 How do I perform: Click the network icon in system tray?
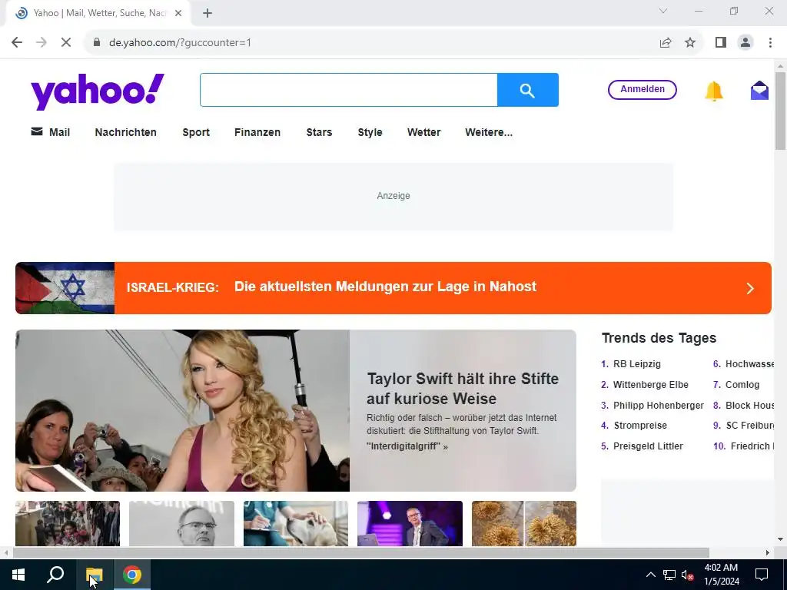669,575
